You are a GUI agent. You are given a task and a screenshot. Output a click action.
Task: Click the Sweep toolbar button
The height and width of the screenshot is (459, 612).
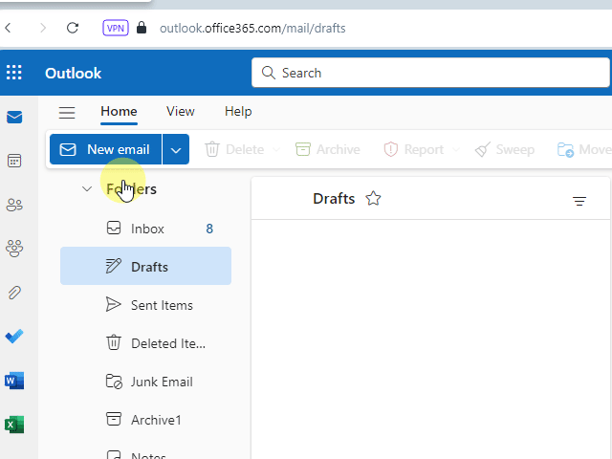pos(505,149)
